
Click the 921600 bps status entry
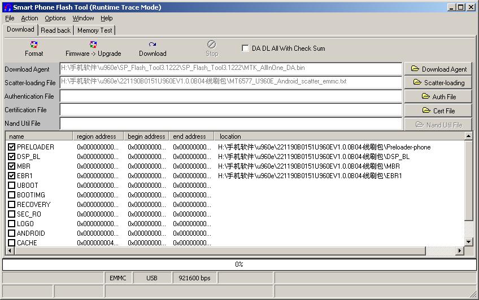click(194, 278)
